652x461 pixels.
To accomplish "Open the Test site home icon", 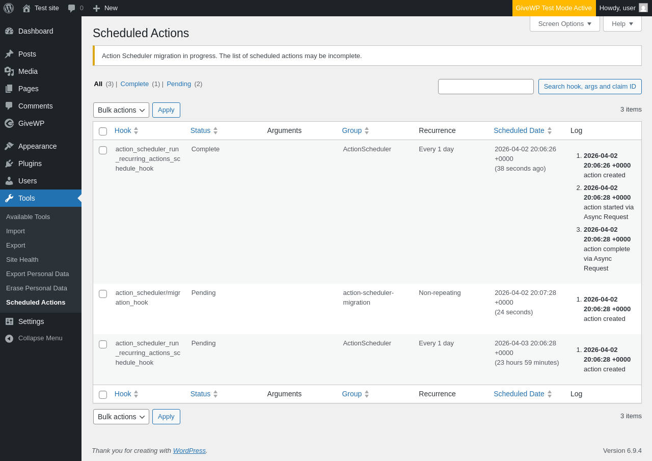I will [x=26, y=8].
